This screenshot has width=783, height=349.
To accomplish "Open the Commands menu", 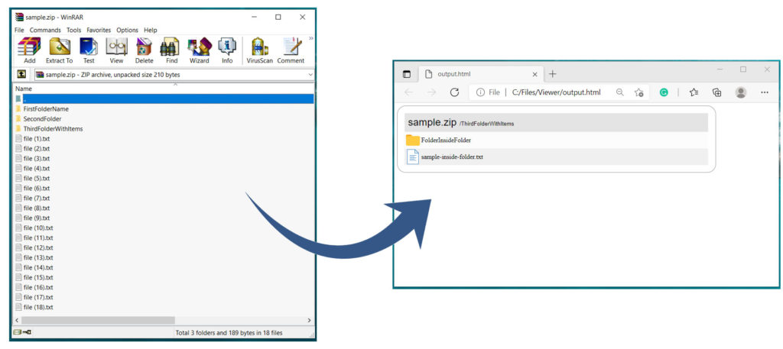I will tap(45, 30).
